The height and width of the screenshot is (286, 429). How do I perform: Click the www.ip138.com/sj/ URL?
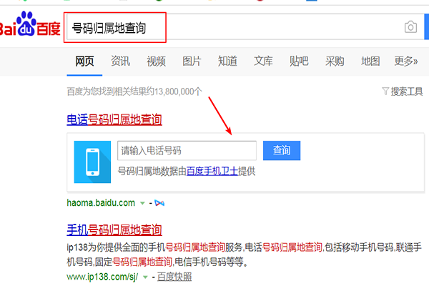click(x=102, y=277)
